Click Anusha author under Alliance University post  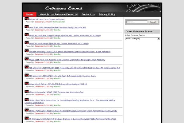pos(57,95)
